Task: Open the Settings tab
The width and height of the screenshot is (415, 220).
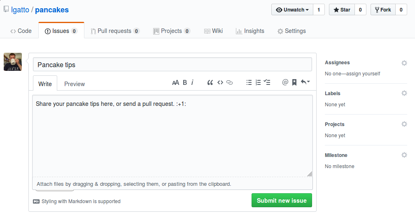Action: [291, 31]
